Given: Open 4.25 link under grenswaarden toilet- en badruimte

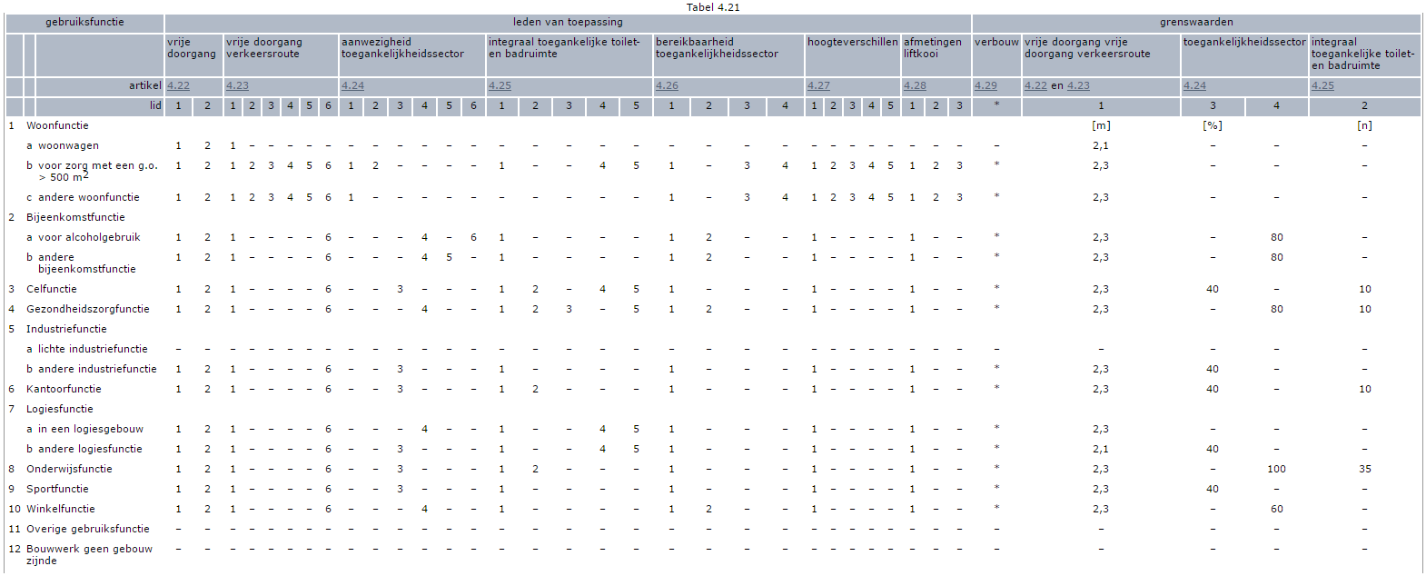Looking at the screenshot, I should click(x=1322, y=85).
